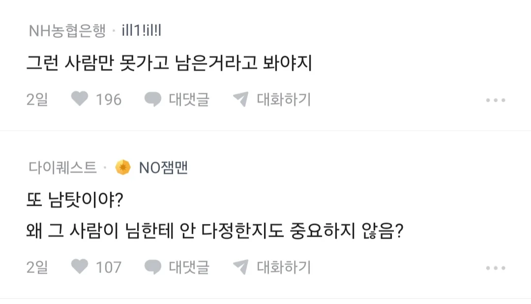Screen dimensions: 531x304
Task: Click the speech bubble icon under NO잼맨's comment
Action: pyautogui.click(x=153, y=267)
